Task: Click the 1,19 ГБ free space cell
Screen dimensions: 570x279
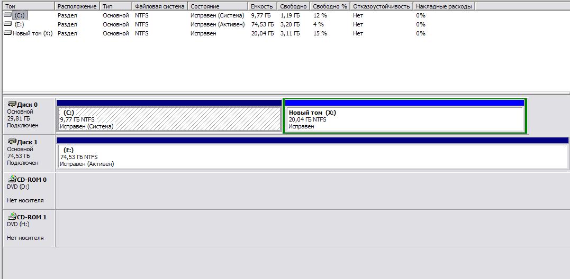Action: 290,15
